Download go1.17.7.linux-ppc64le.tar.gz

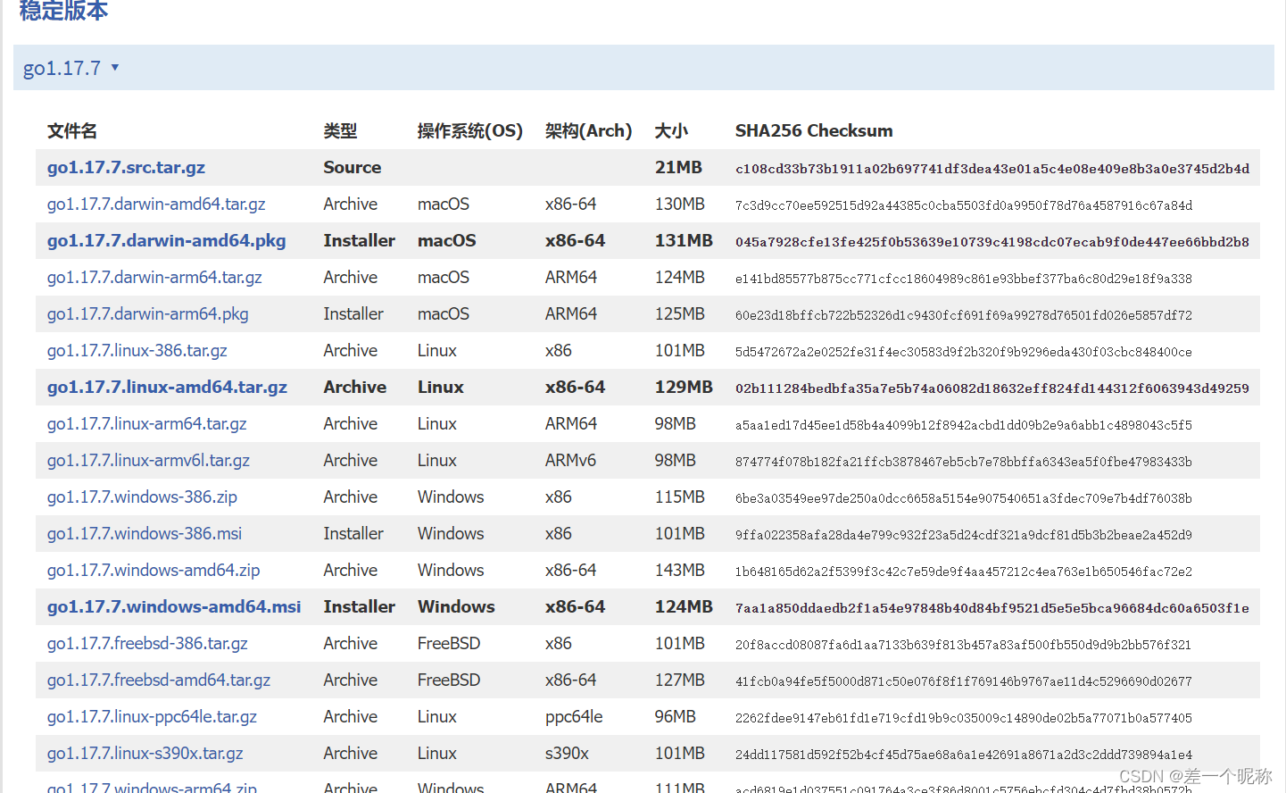(152, 717)
